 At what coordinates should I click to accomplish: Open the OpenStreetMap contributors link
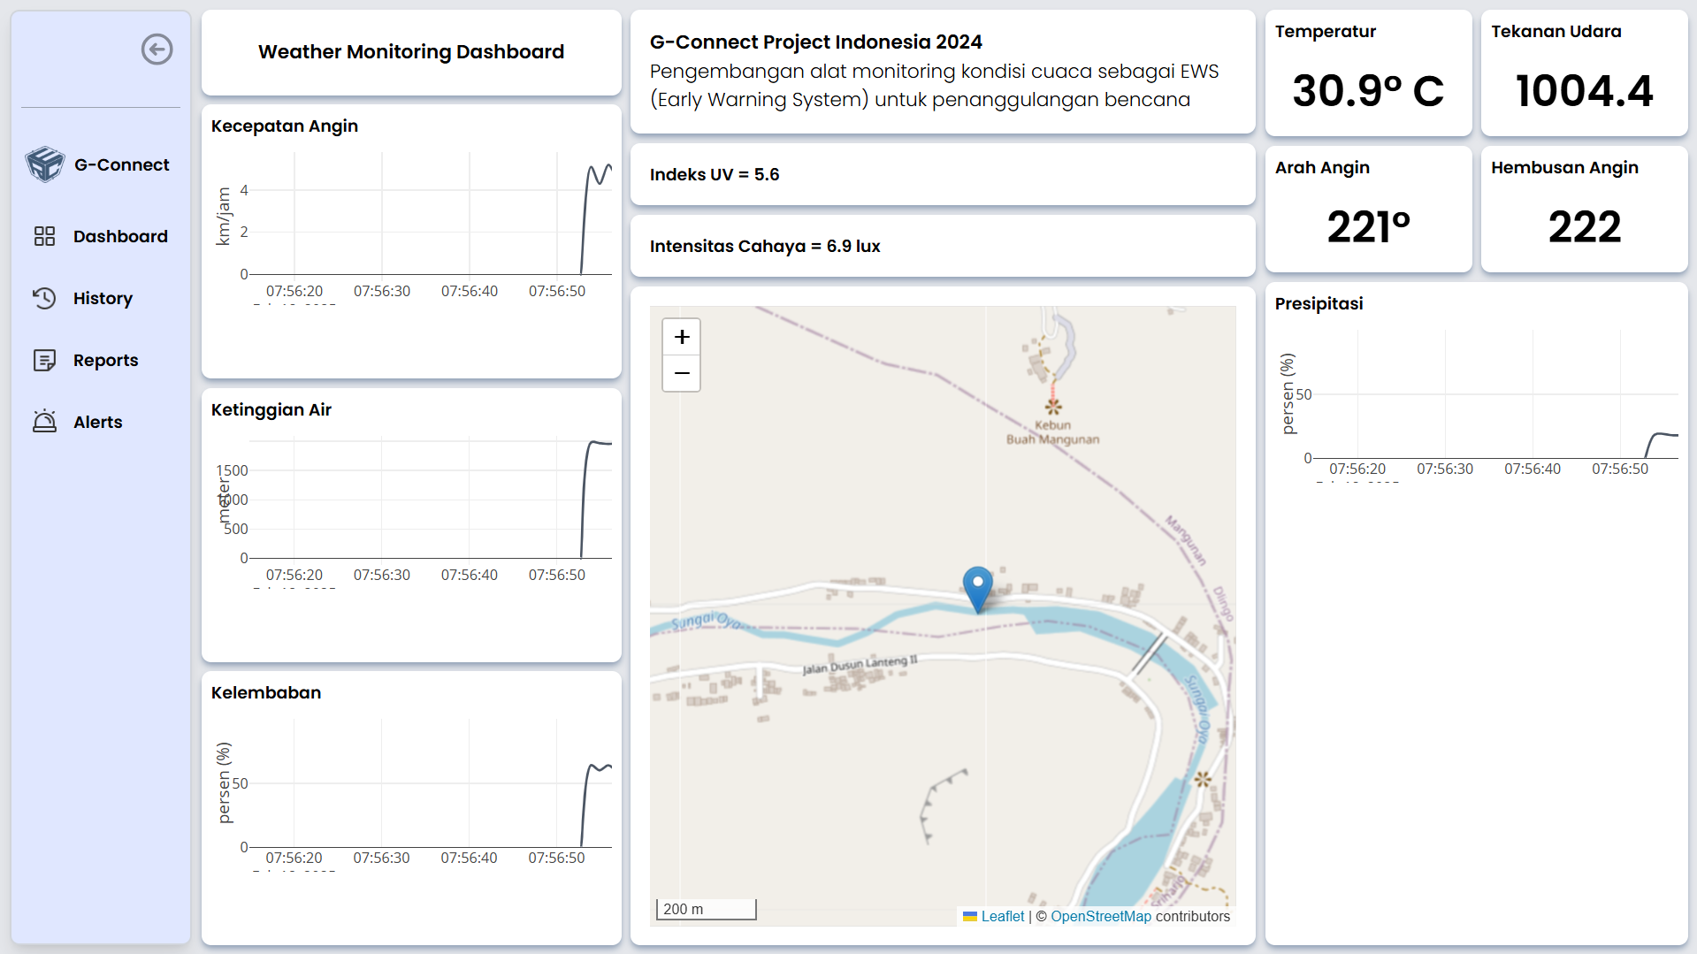click(x=1101, y=917)
